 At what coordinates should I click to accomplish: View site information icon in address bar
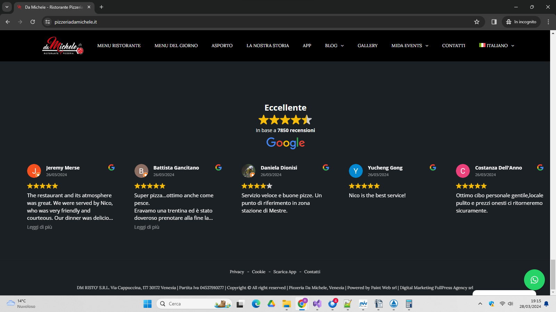pos(48,22)
